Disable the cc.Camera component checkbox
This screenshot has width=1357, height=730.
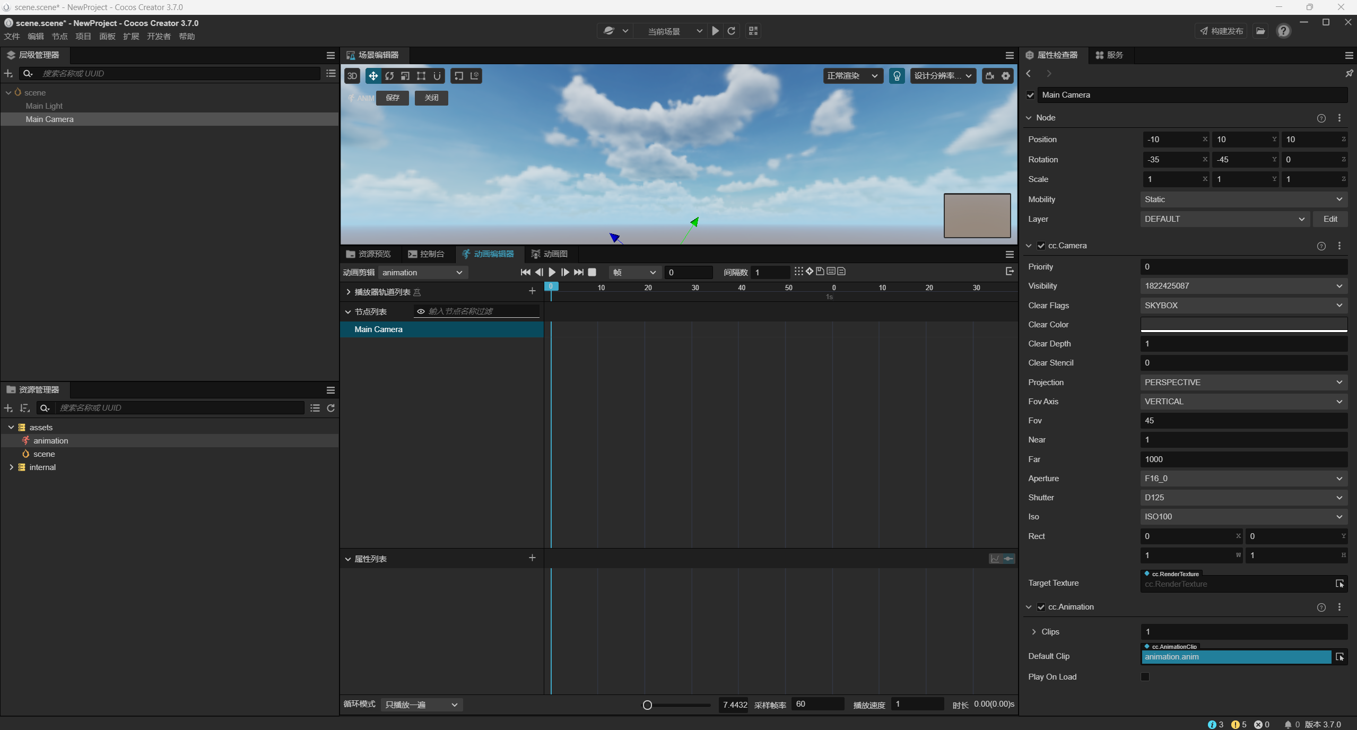1041,246
